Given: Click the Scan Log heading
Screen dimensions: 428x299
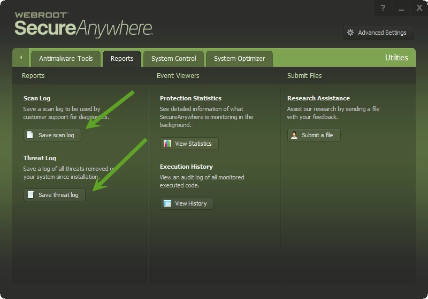Looking at the screenshot, I should [x=37, y=98].
